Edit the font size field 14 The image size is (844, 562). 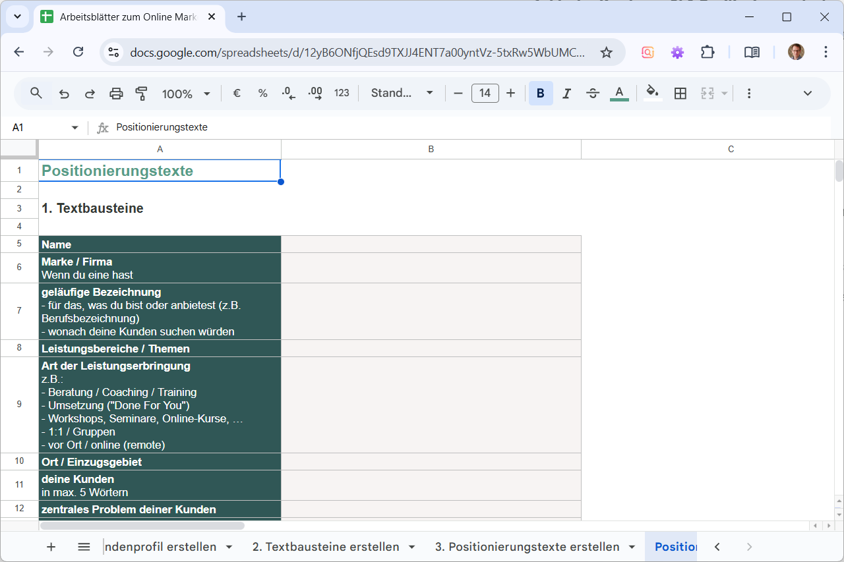pyautogui.click(x=485, y=94)
